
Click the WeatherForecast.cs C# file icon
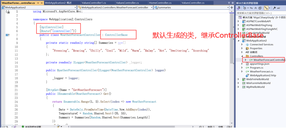pyautogui.click(x=247, y=72)
